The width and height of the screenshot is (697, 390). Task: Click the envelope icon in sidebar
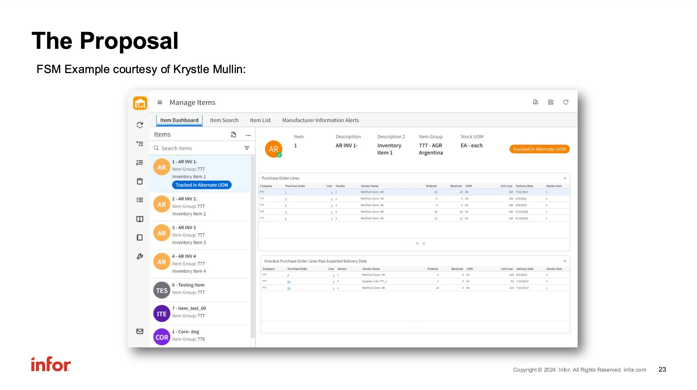(x=140, y=331)
